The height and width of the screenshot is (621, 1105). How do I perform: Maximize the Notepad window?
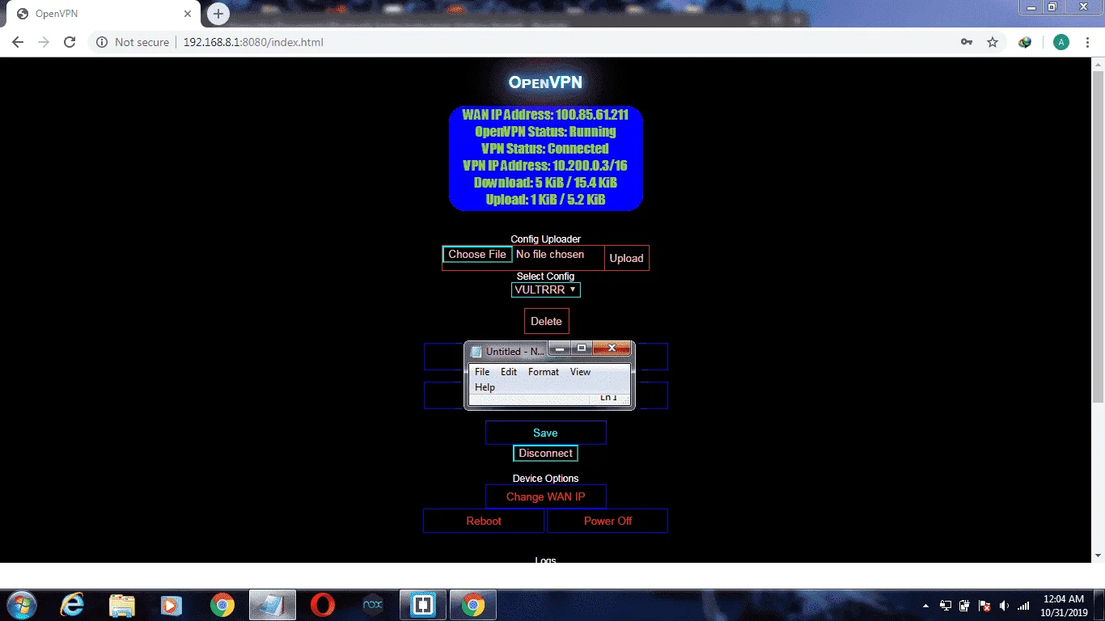pos(582,348)
